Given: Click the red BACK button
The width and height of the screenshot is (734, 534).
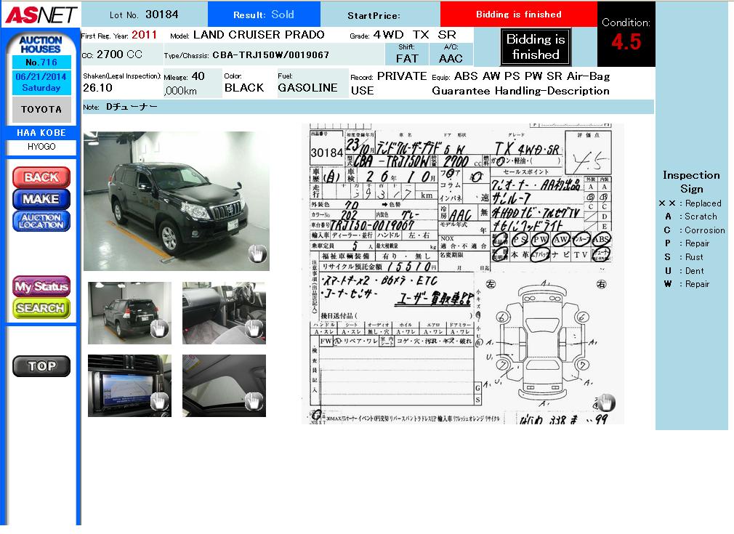Looking at the screenshot, I should [41, 177].
